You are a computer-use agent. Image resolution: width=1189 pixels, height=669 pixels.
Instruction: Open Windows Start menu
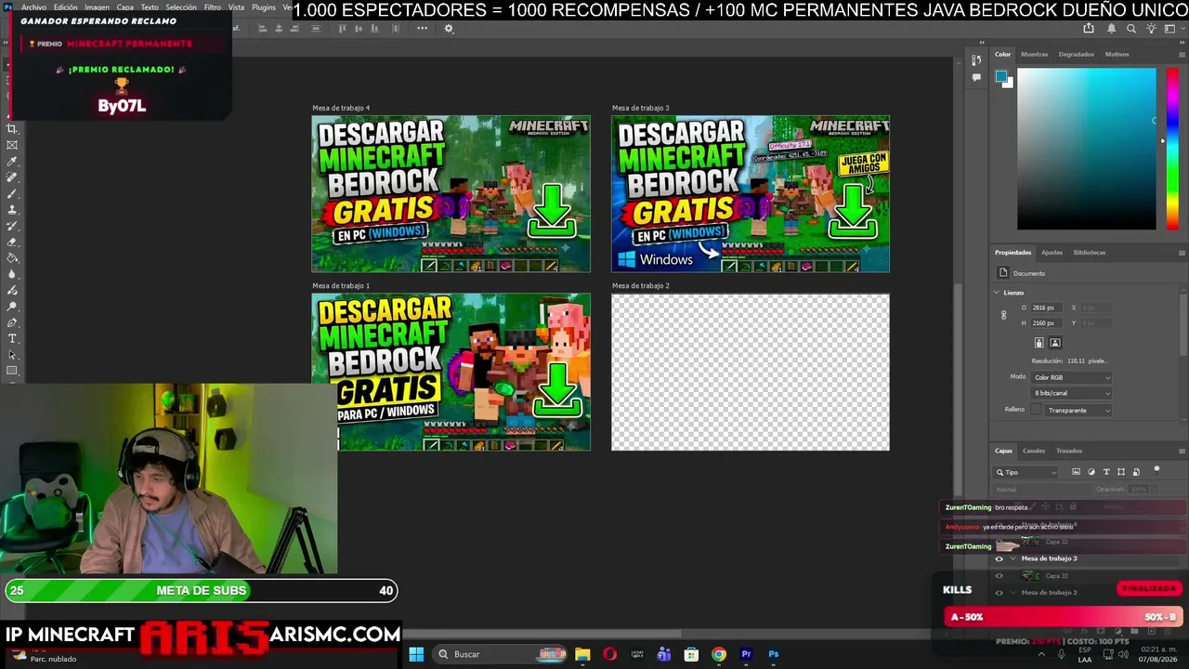pyautogui.click(x=416, y=654)
